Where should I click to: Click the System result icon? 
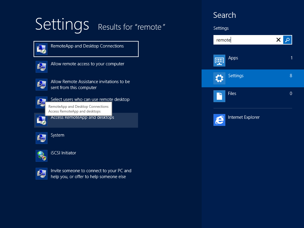[41, 138]
